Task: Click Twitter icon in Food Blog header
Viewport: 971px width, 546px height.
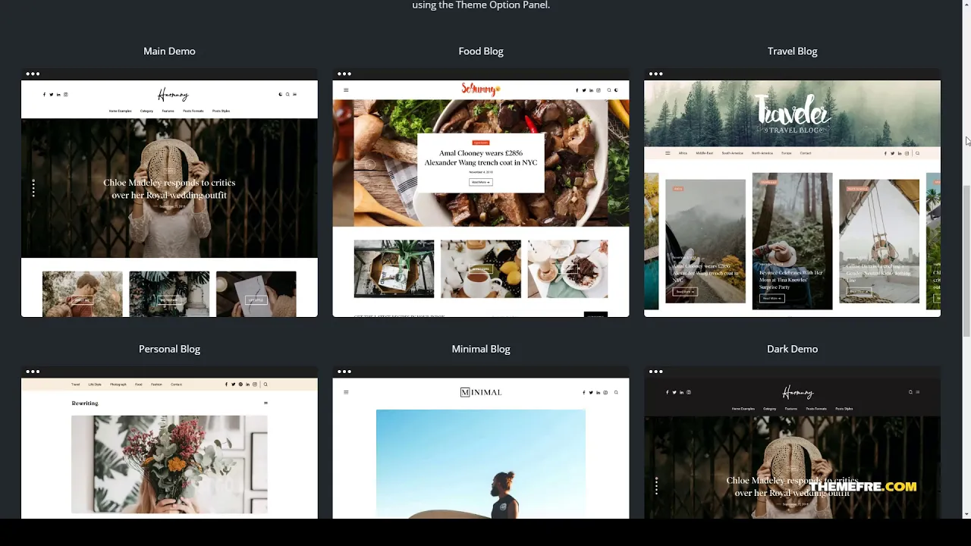Action: pos(584,90)
